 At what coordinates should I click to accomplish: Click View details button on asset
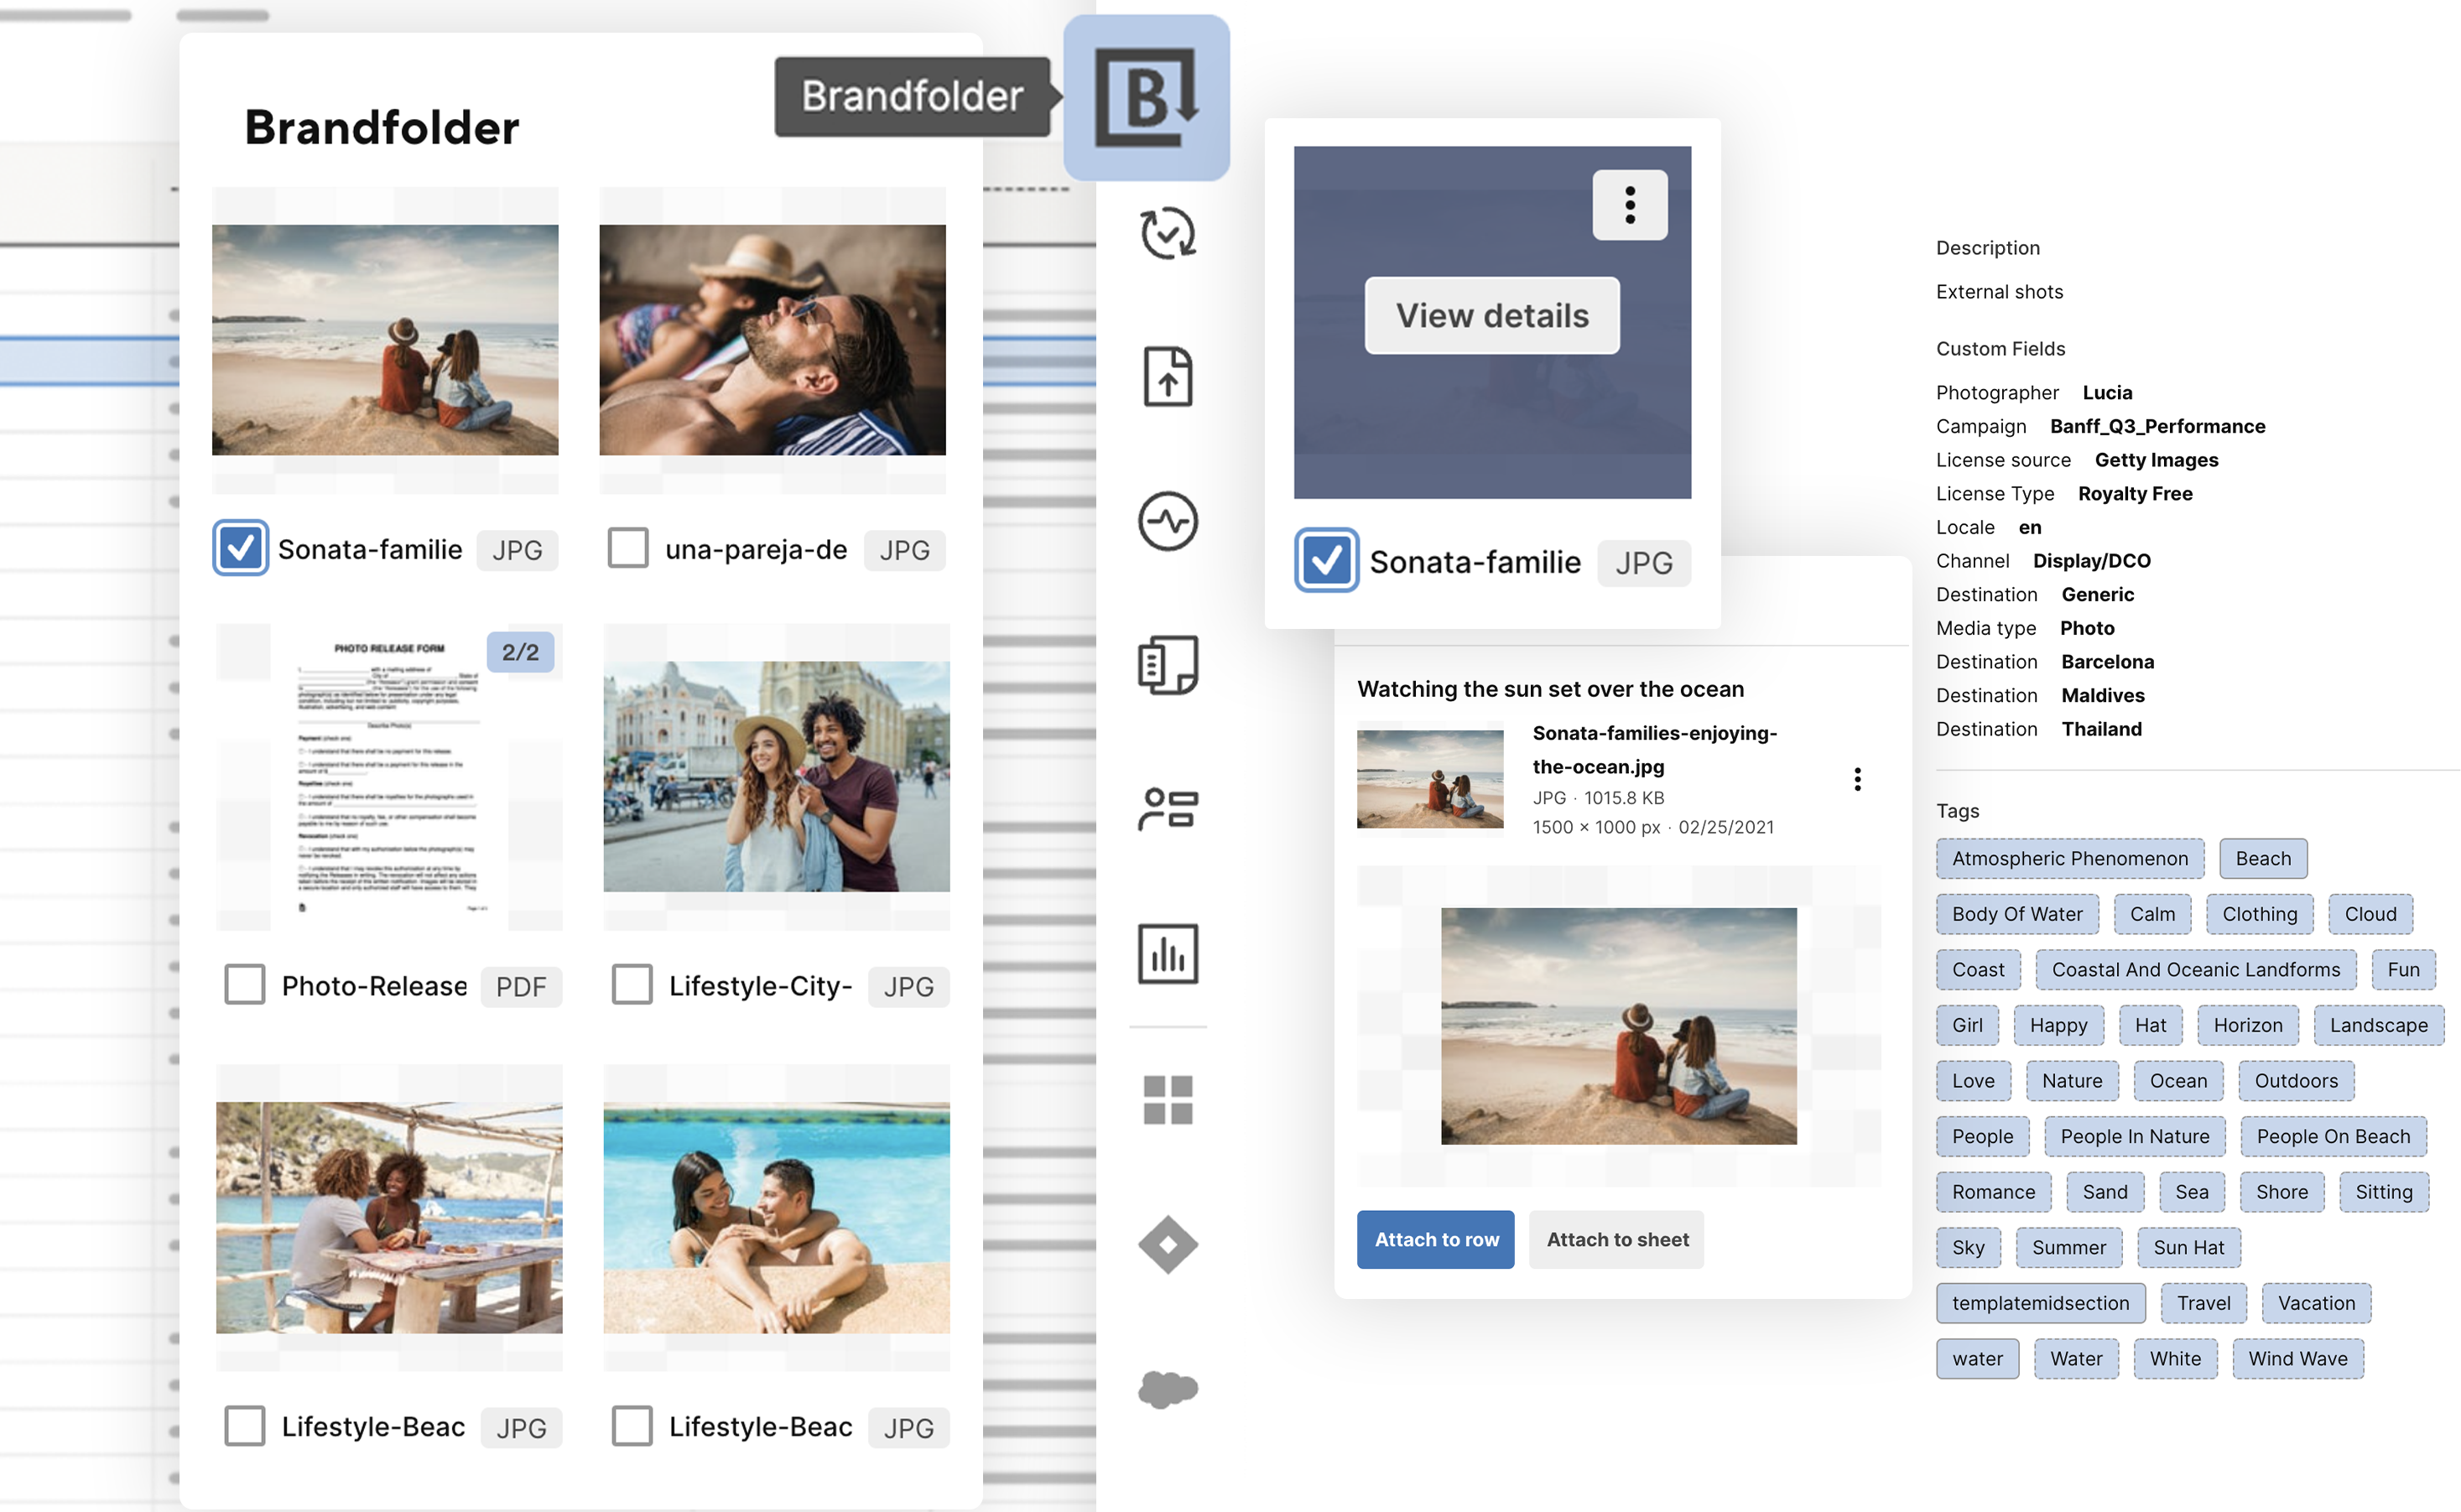[1491, 314]
